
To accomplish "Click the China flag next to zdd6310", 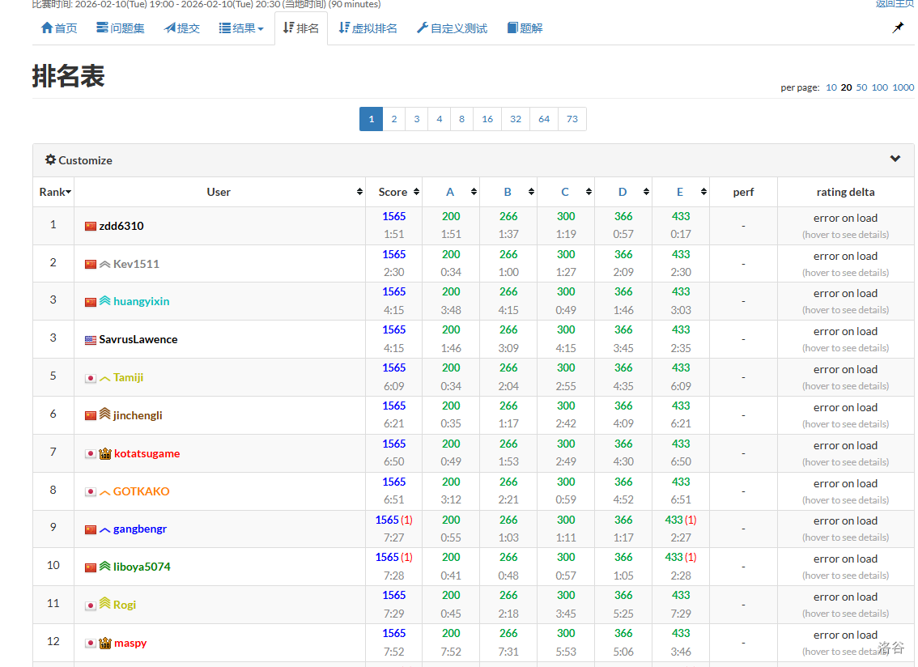I will pyautogui.click(x=91, y=226).
